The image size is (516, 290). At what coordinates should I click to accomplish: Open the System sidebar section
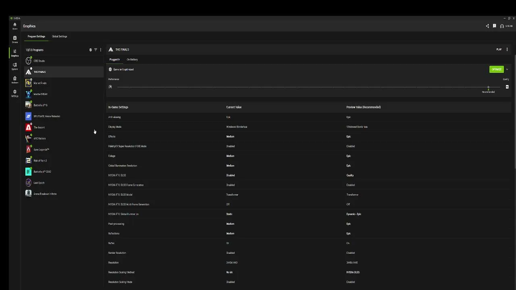(x=15, y=66)
